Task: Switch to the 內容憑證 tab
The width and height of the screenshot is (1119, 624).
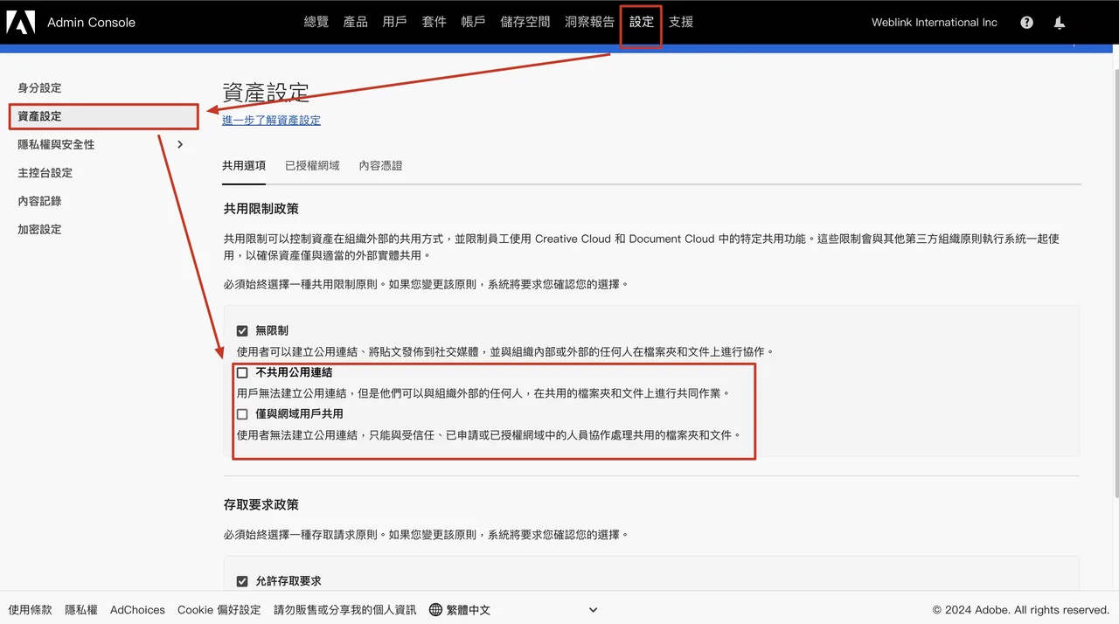Action: 381,165
